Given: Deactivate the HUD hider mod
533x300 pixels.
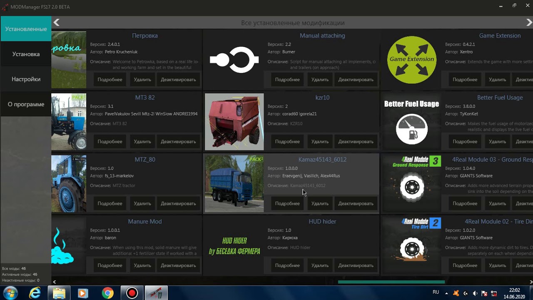Looking at the screenshot, I should tap(356, 265).
